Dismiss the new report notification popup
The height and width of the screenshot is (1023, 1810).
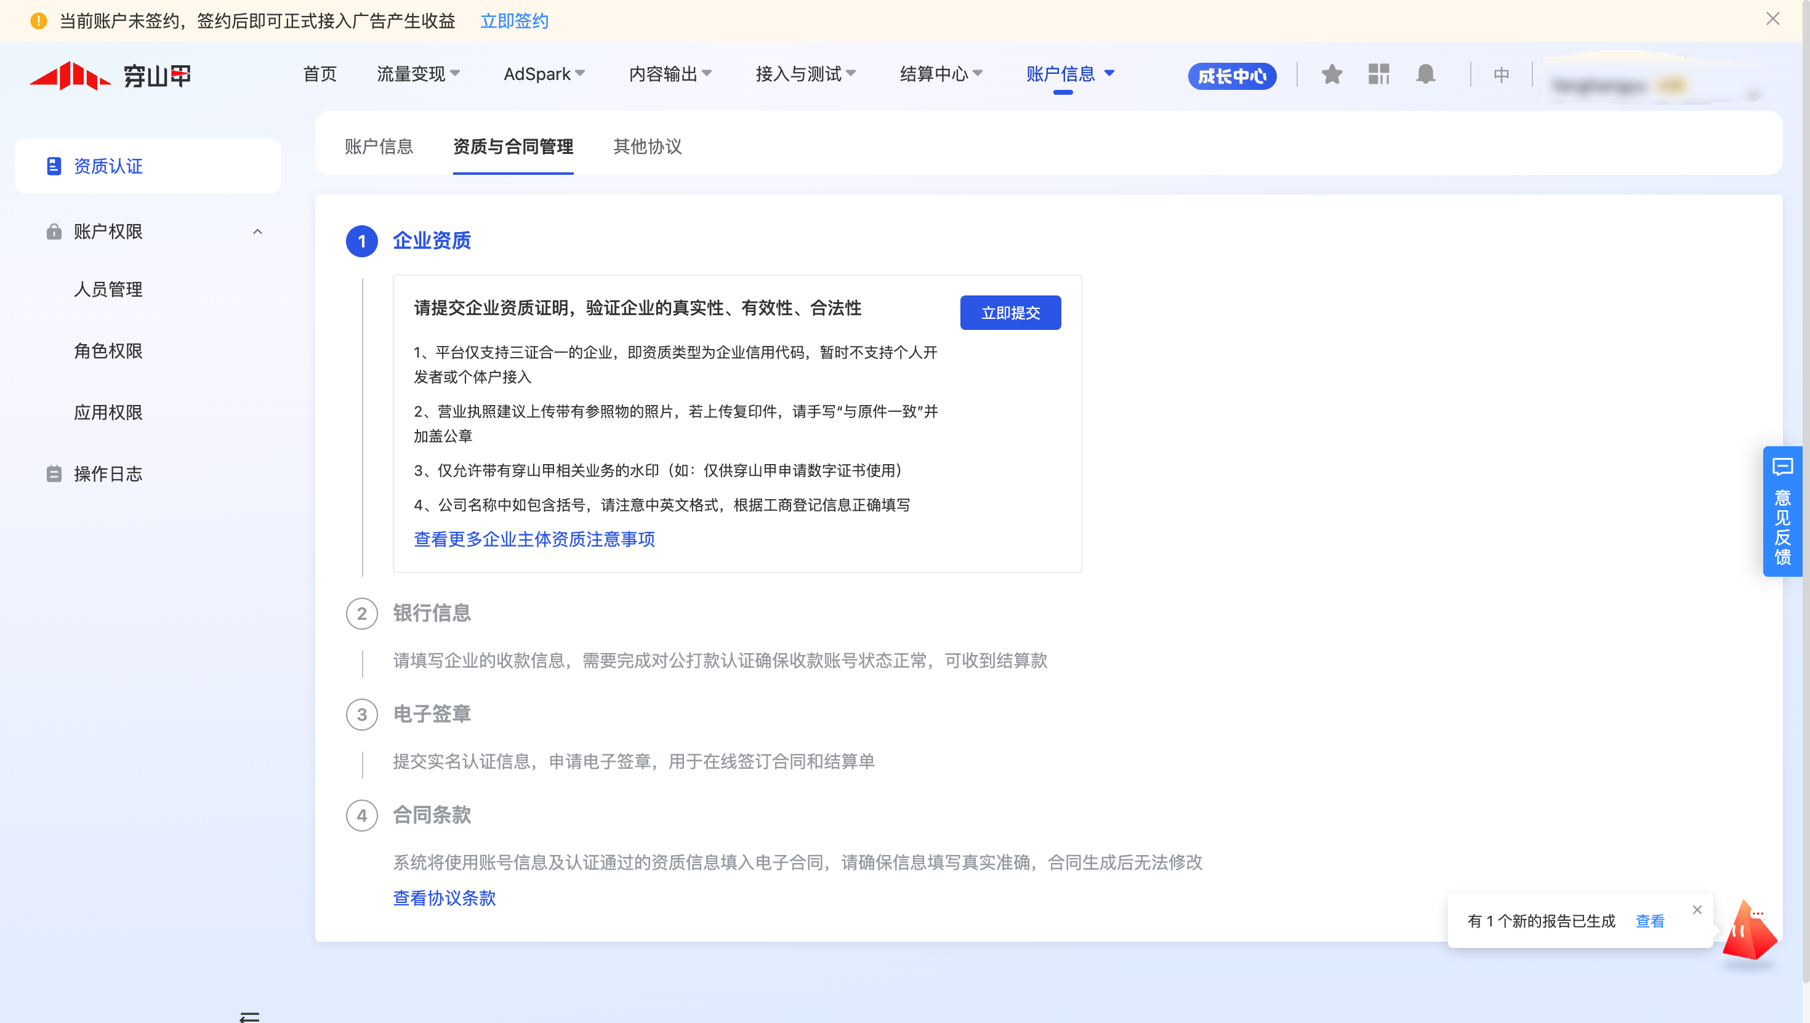pos(1697,909)
